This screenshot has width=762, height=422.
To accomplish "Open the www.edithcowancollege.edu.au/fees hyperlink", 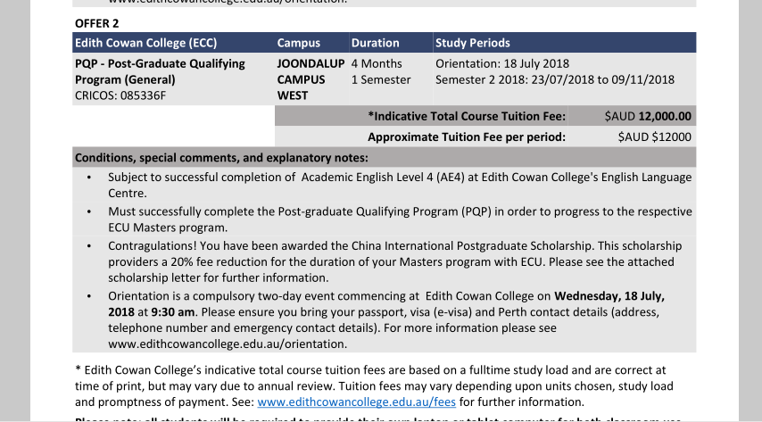I will [356, 402].
